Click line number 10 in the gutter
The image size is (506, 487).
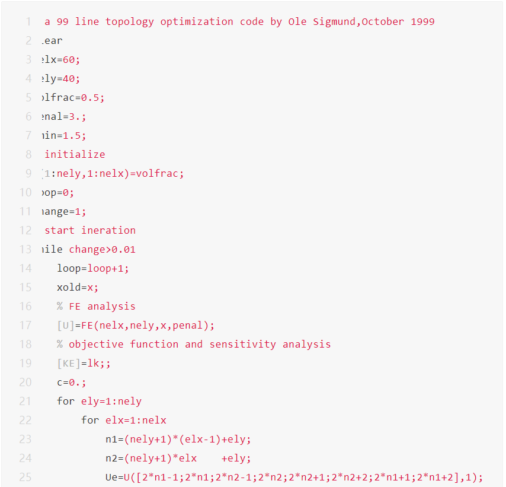point(25,193)
